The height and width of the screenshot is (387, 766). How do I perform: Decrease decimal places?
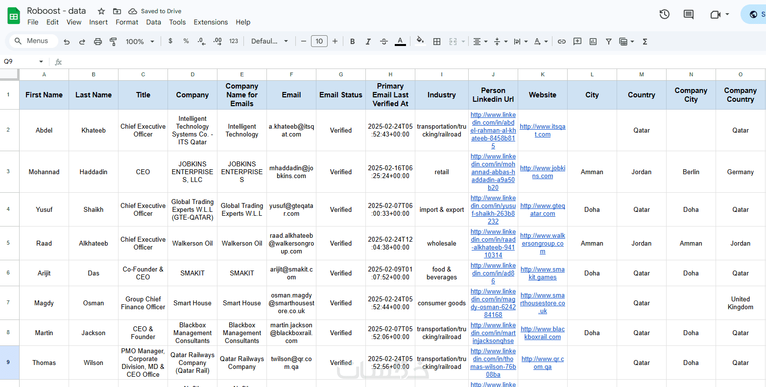click(x=201, y=41)
